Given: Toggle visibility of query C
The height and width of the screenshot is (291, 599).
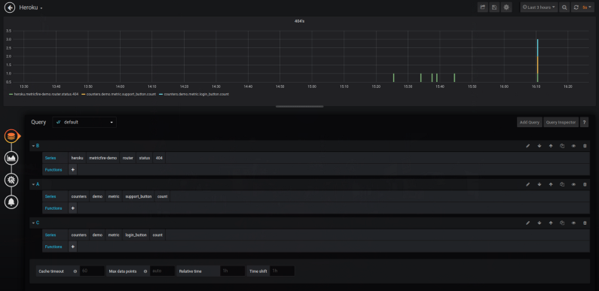Looking at the screenshot, I should pos(573,223).
